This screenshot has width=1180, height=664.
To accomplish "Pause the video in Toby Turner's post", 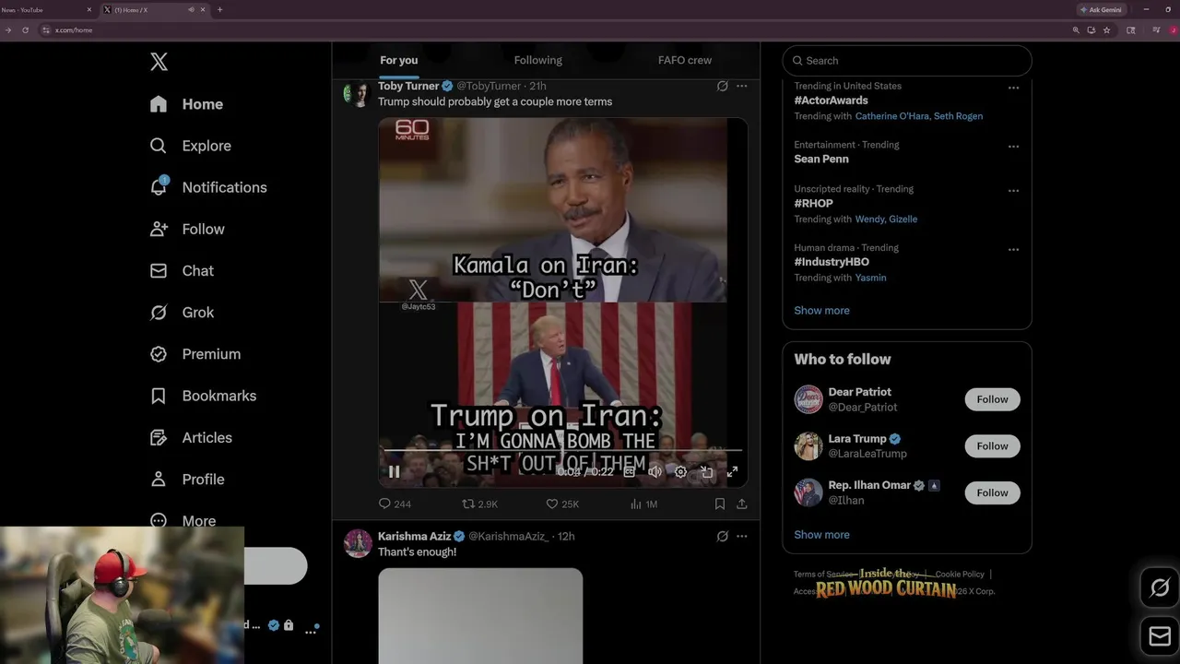I will pyautogui.click(x=394, y=472).
